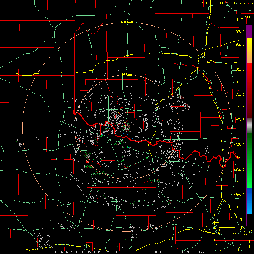The width and height of the screenshot is (254, 254).
Task: Select the -63.1 velocity scale value
Action: point(239,170)
